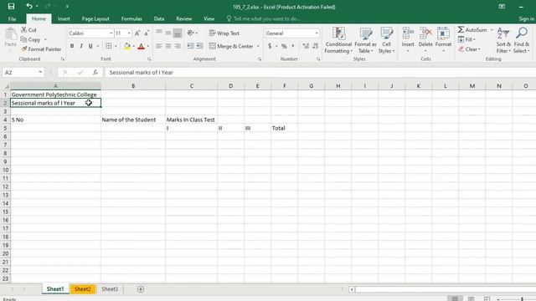
Task: Click Sign in link
Action: [527, 18]
